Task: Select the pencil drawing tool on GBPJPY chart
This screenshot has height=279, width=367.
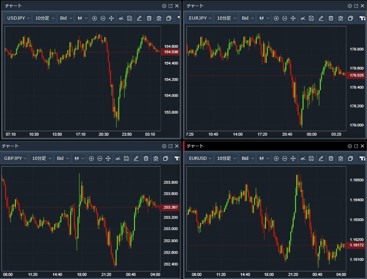Action: click(136, 158)
